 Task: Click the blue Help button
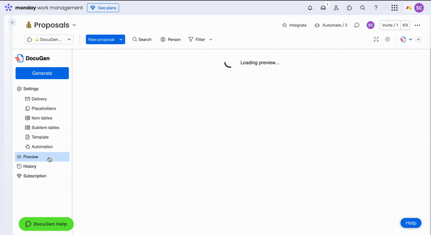tap(411, 223)
